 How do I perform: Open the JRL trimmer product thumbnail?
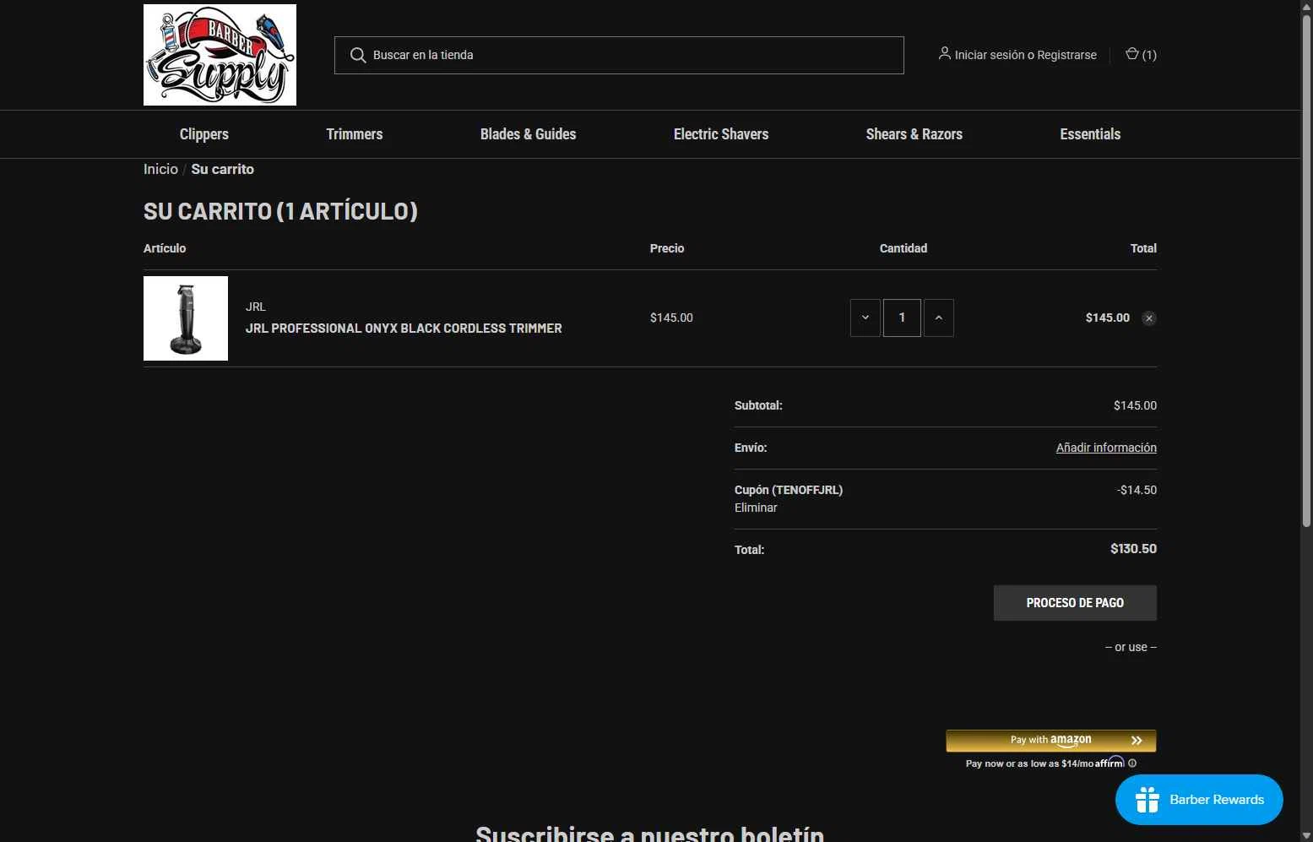tap(186, 318)
